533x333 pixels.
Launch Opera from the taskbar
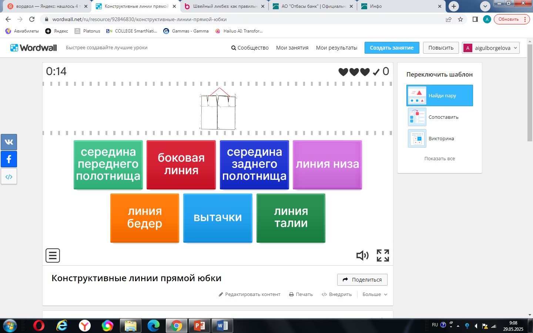coord(39,326)
